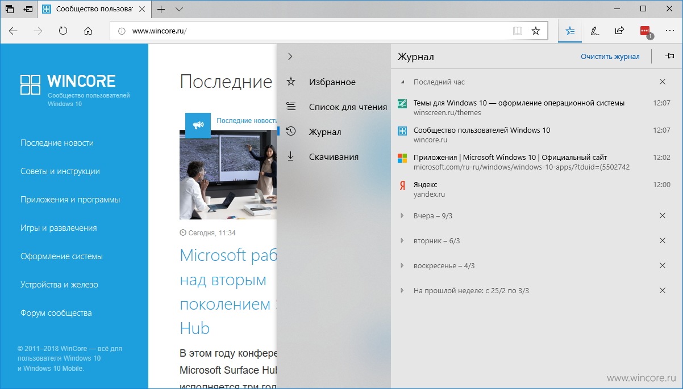Click the Share icon in the toolbar
Screen dimensions: 683x389
pyautogui.click(x=619, y=31)
